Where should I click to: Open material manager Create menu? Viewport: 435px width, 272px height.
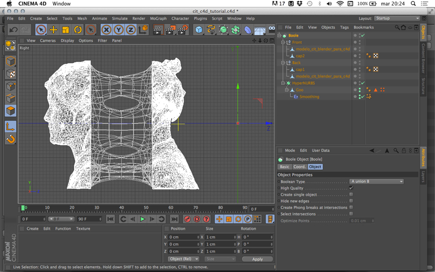pos(33,228)
